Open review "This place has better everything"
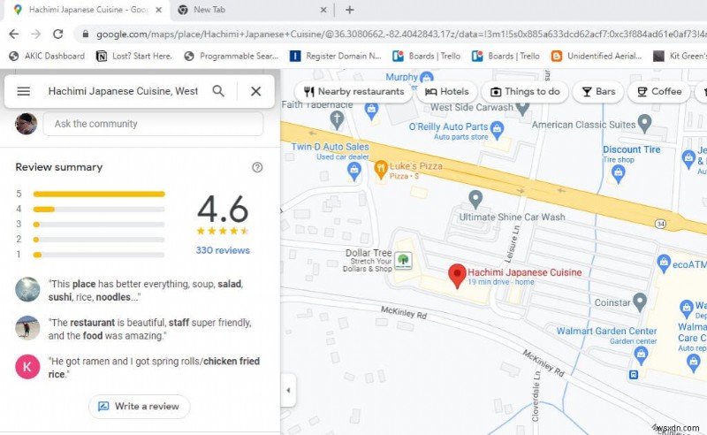 pos(146,290)
